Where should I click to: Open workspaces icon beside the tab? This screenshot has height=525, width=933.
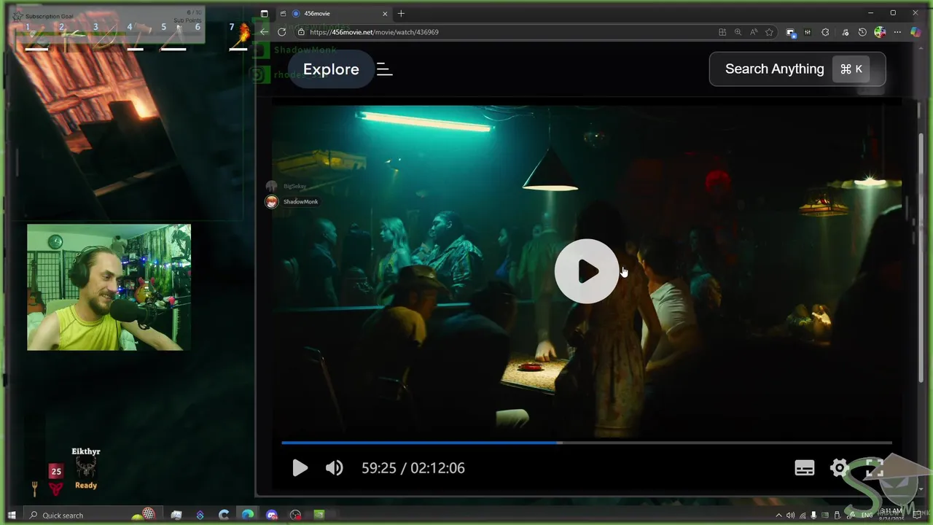[x=283, y=13]
